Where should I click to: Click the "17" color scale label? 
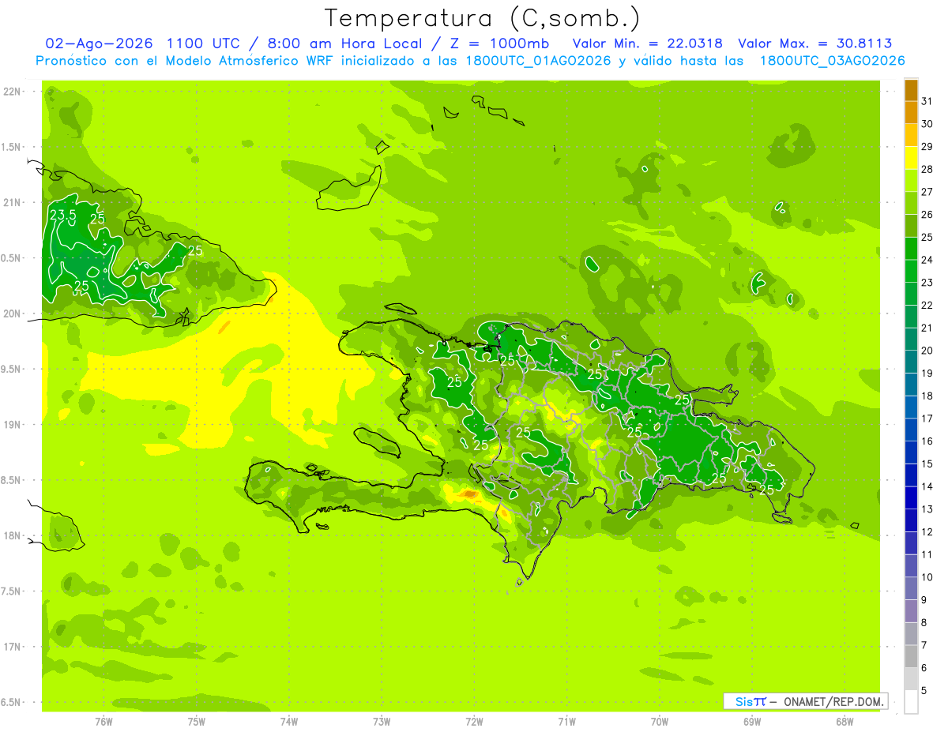(x=927, y=419)
